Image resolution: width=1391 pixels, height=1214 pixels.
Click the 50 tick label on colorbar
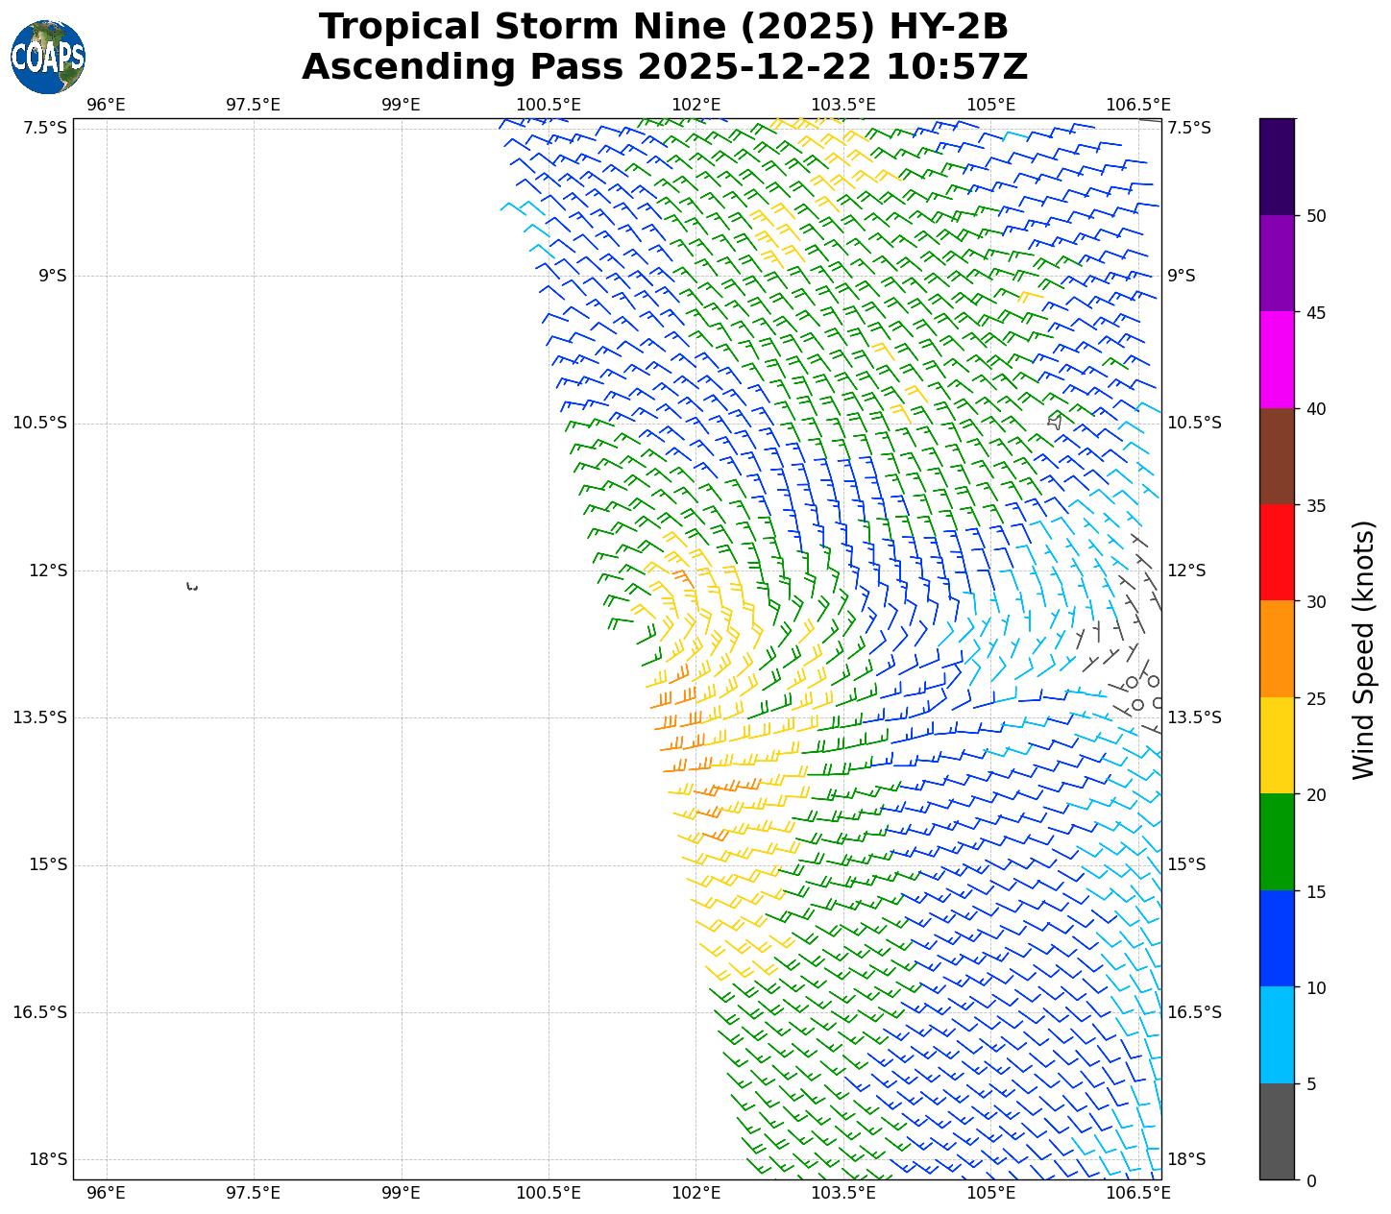pyautogui.click(x=1317, y=216)
